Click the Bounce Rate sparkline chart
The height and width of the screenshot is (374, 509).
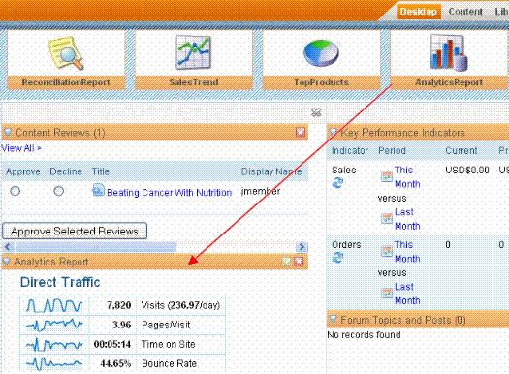click(x=54, y=363)
